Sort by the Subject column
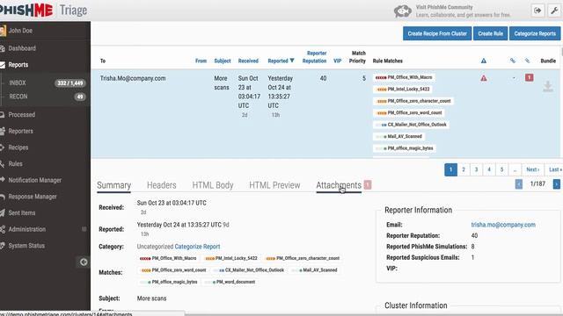563x316 pixels. (x=223, y=61)
